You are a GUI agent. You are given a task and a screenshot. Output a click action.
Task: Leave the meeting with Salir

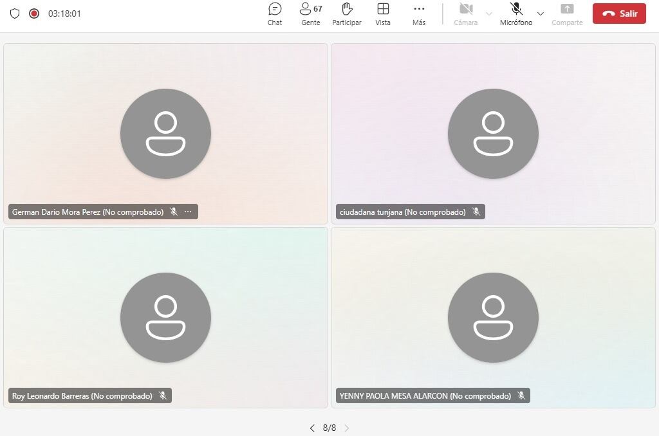pos(619,14)
